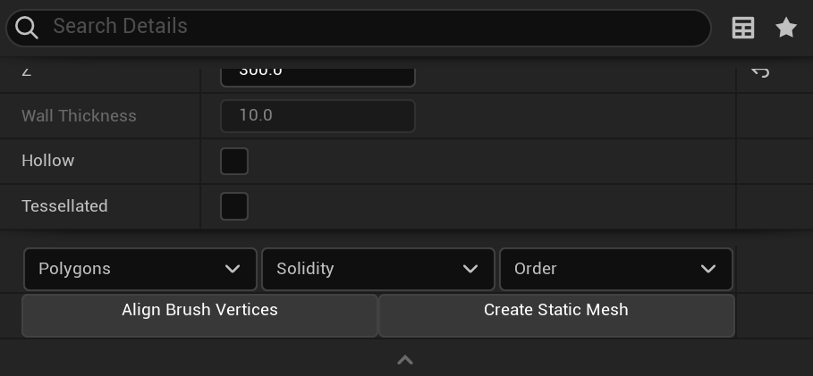Open the Order dropdown
The image size is (813, 376).
click(x=615, y=269)
